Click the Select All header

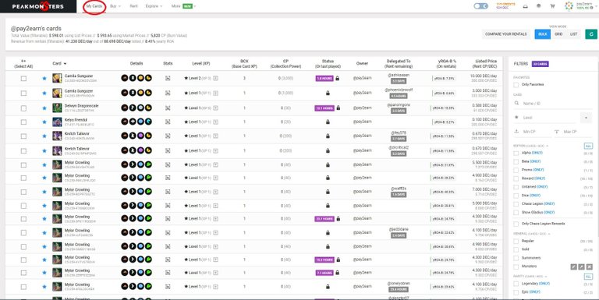coord(23,63)
